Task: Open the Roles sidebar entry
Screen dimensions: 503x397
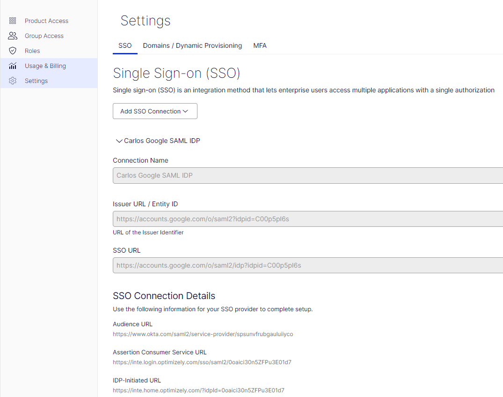Action: 32,51
